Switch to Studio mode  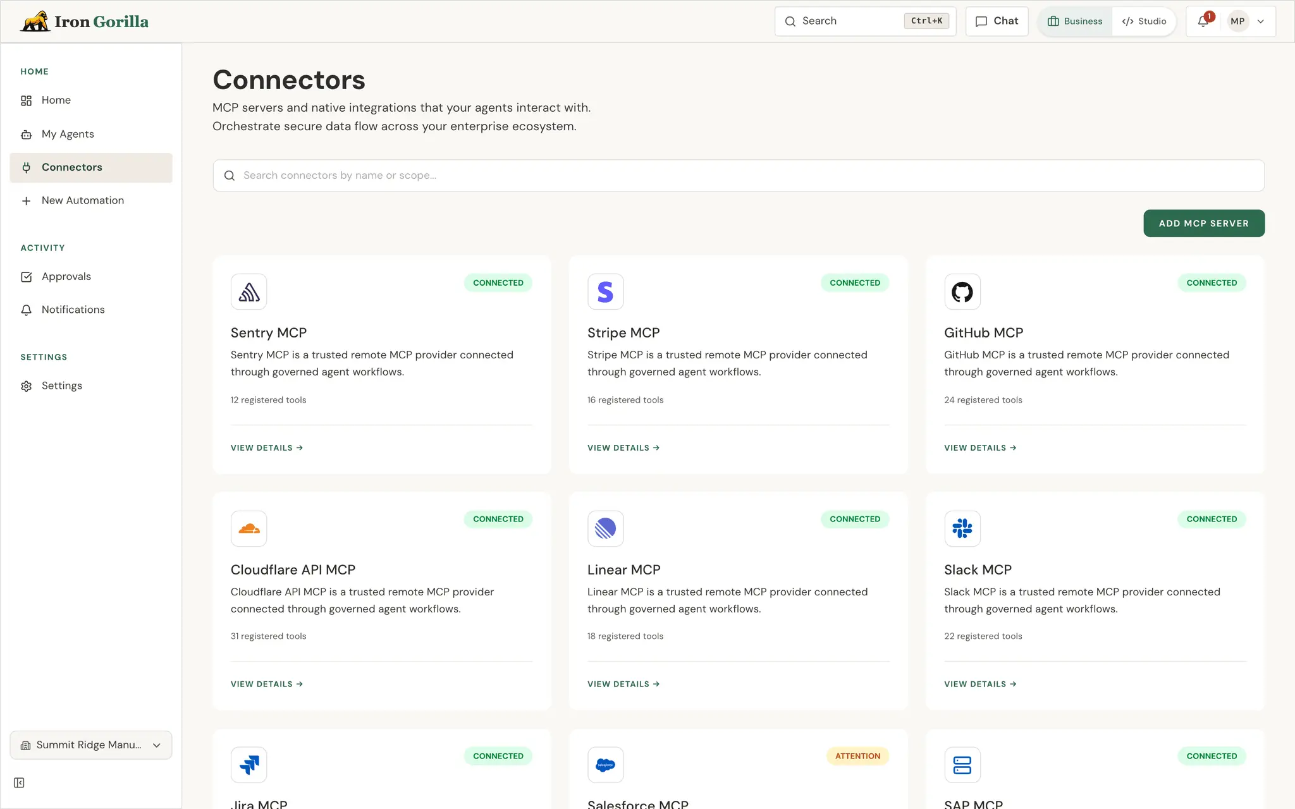point(1144,21)
